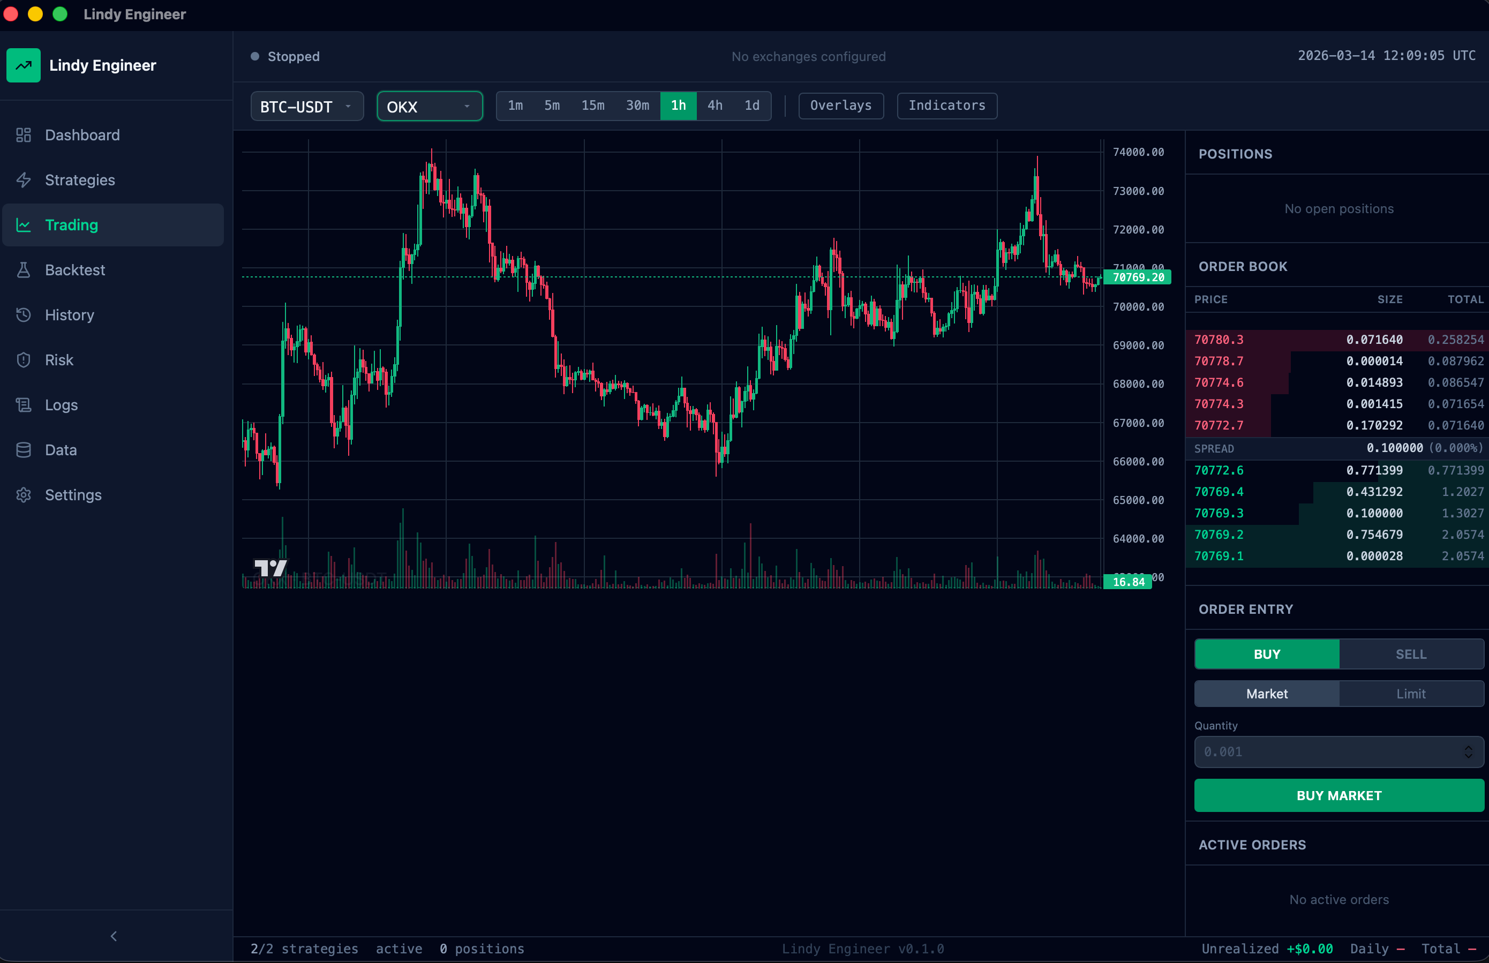The image size is (1489, 963).
Task: Click the Lindy Engineer logo icon
Action: 23,64
